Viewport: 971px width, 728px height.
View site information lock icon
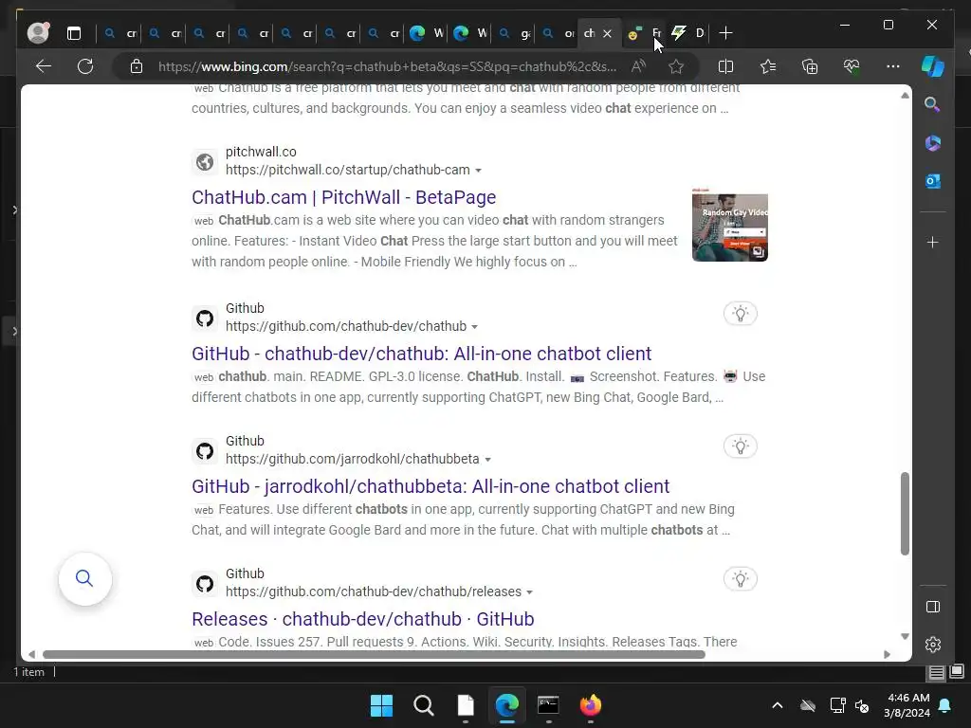137,66
